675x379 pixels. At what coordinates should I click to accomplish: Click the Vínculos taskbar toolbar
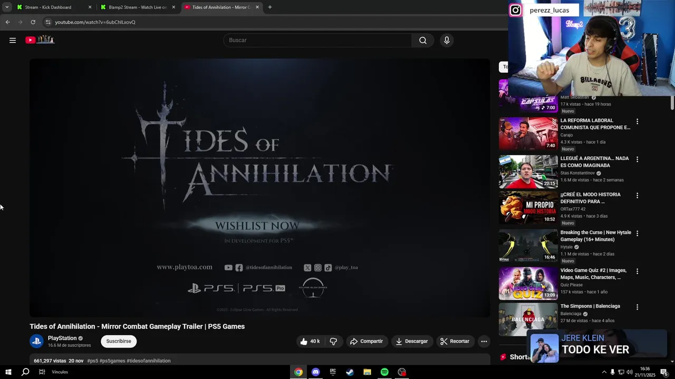60,372
